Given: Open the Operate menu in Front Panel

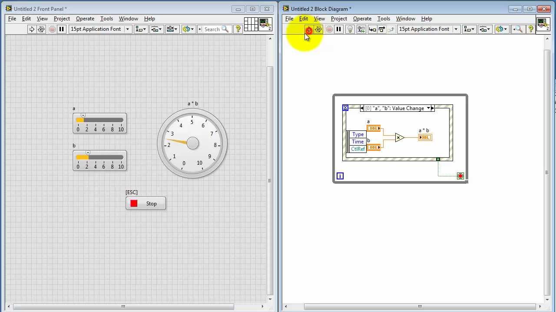Looking at the screenshot, I should point(85,19).
